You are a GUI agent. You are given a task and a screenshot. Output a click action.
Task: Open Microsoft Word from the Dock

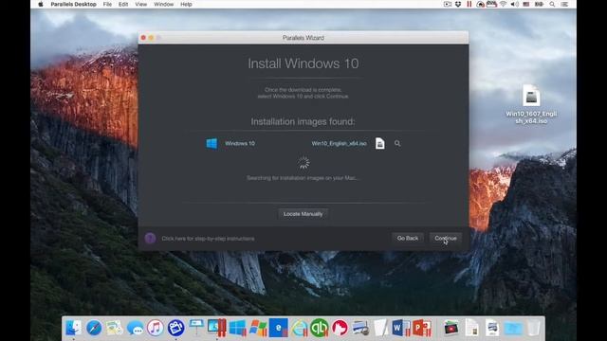[400, 328]
